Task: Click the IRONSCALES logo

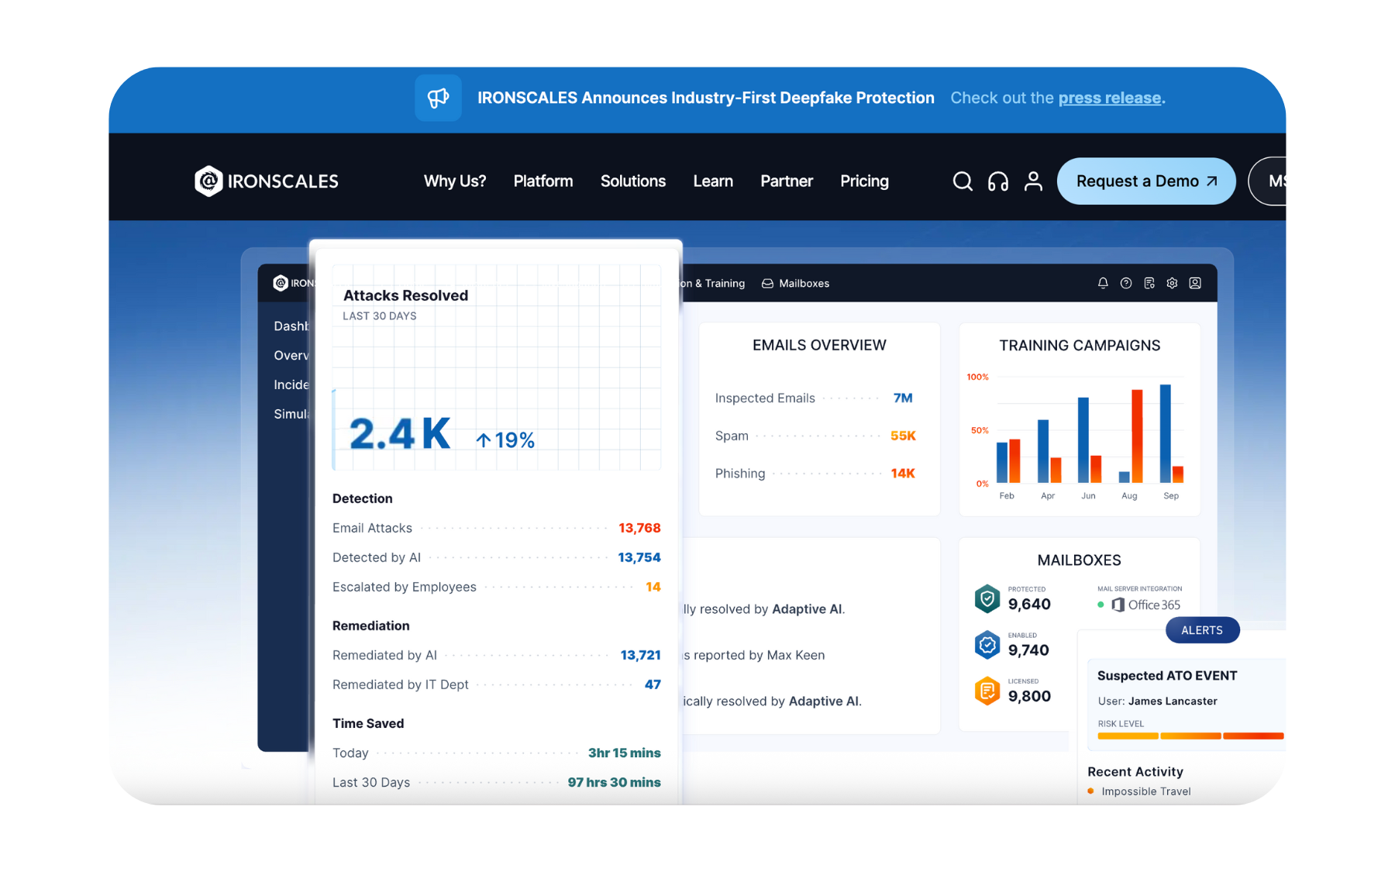Action: 266,181
